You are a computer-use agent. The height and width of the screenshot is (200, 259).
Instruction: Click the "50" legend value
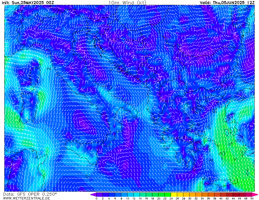tap(252, 198)
